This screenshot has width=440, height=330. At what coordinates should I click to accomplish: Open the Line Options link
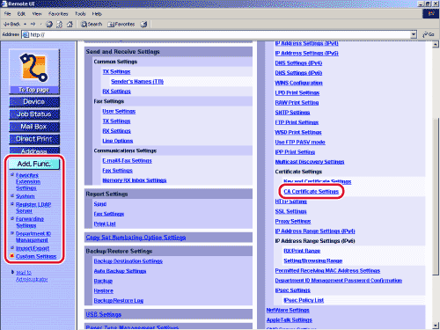click(118, 141)
